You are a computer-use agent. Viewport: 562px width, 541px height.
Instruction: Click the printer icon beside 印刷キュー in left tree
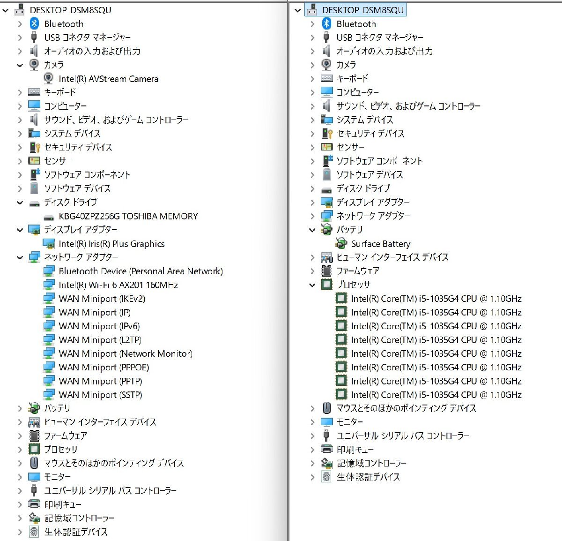click(x=34, y=504)
